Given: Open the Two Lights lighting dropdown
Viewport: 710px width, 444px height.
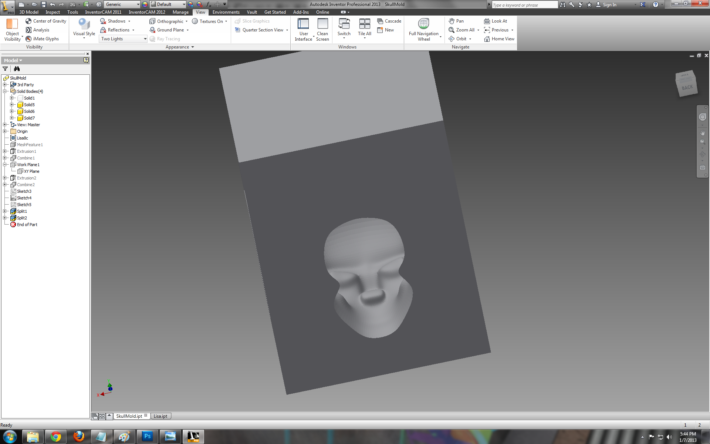Looking at the screenshot, I should [123, 39].
